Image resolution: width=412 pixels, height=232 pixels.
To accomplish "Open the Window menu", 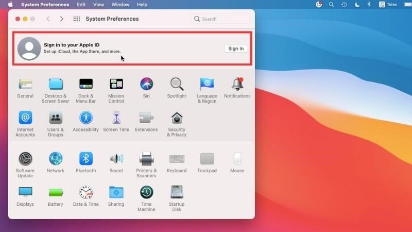I will coord(121,5).
